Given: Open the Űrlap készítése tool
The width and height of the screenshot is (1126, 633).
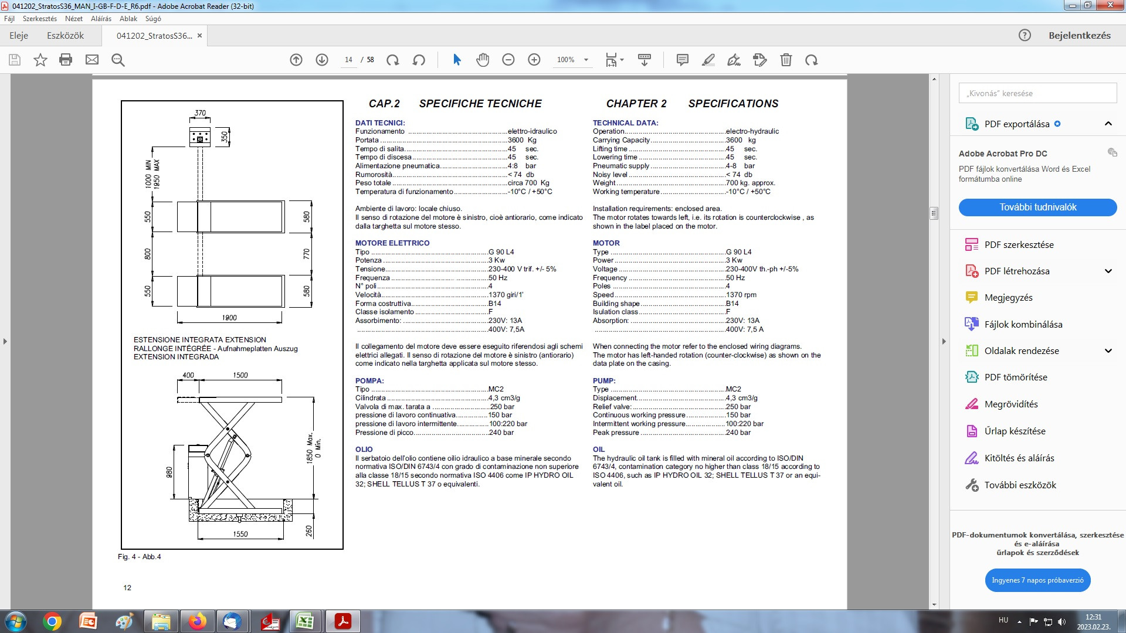Looking at the screenshot, I should point(1015,431).
